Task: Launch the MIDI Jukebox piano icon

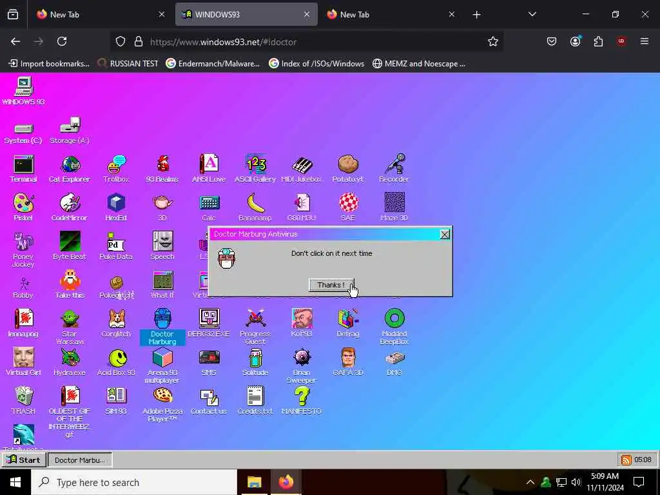Action: (302, 169)
